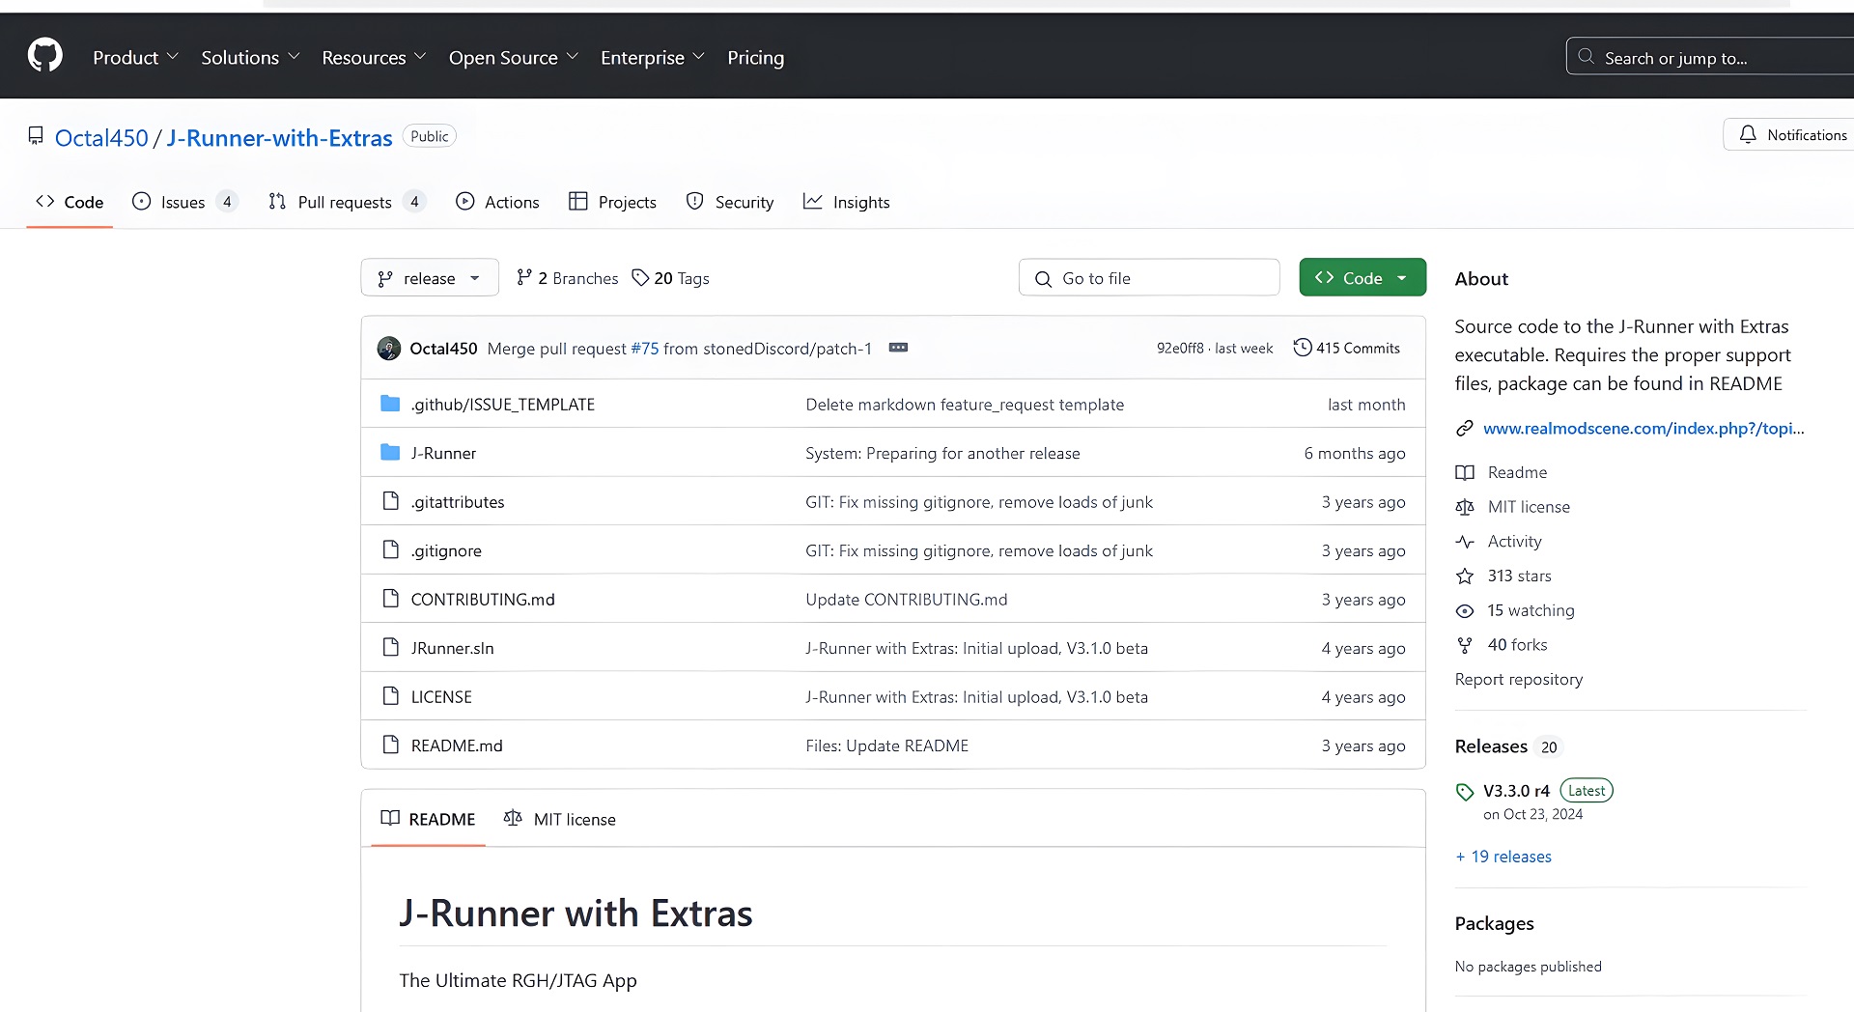The width and height of the screenshot is (1854, 1012).
Task: Open commit 92e0ff8 hash
Action: coord(1180,349)
